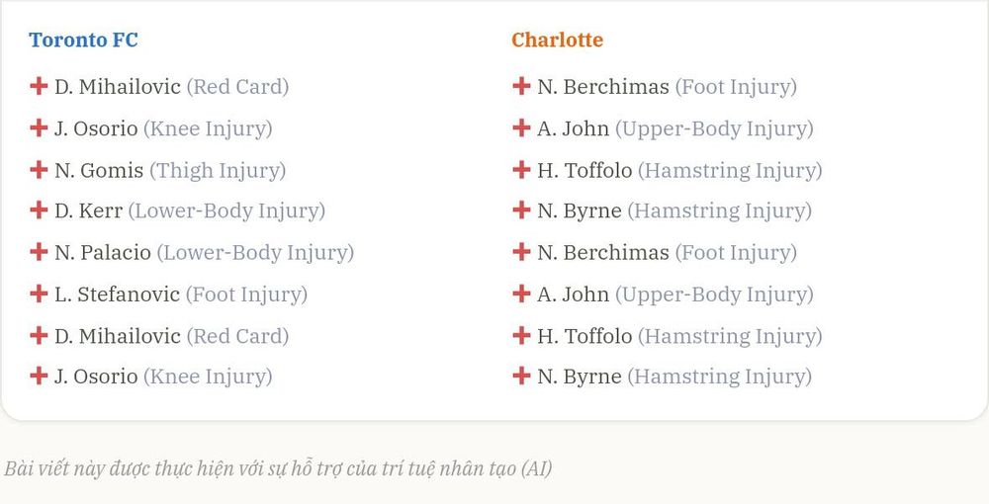Click red cross of last J. Osorio entry
This screenshot has width=989, height=504.
click(39, 377)
